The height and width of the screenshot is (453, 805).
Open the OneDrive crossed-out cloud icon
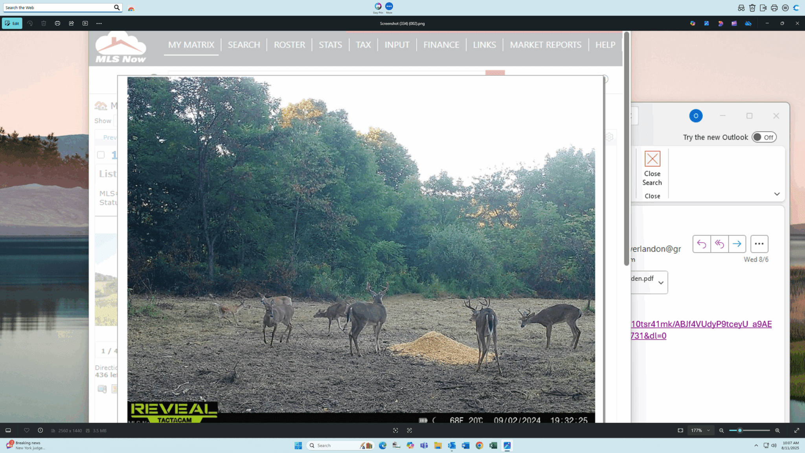[748, 24]
